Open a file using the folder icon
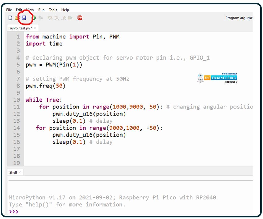Viewport: 263px width, 219px height. [16, 18]
